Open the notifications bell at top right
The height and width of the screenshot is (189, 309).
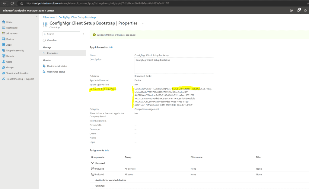298,10
